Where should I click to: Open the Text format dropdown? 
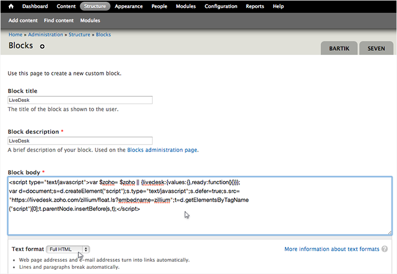pos(68,249)
